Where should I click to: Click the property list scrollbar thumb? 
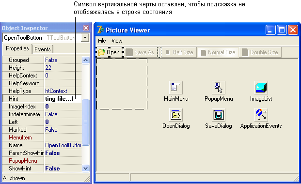point(85,122)
